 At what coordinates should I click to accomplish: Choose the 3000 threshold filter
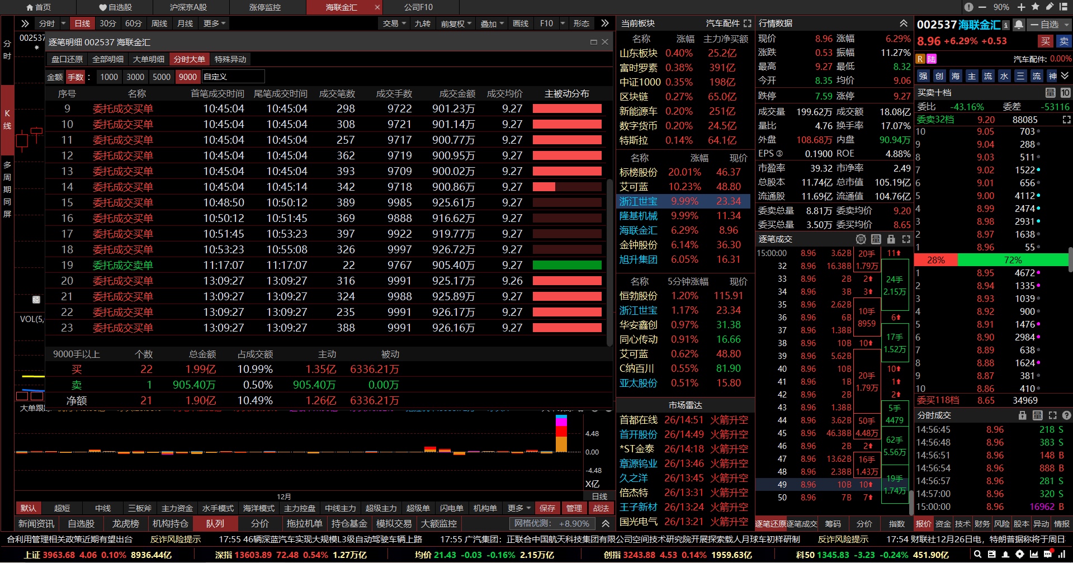135,77
